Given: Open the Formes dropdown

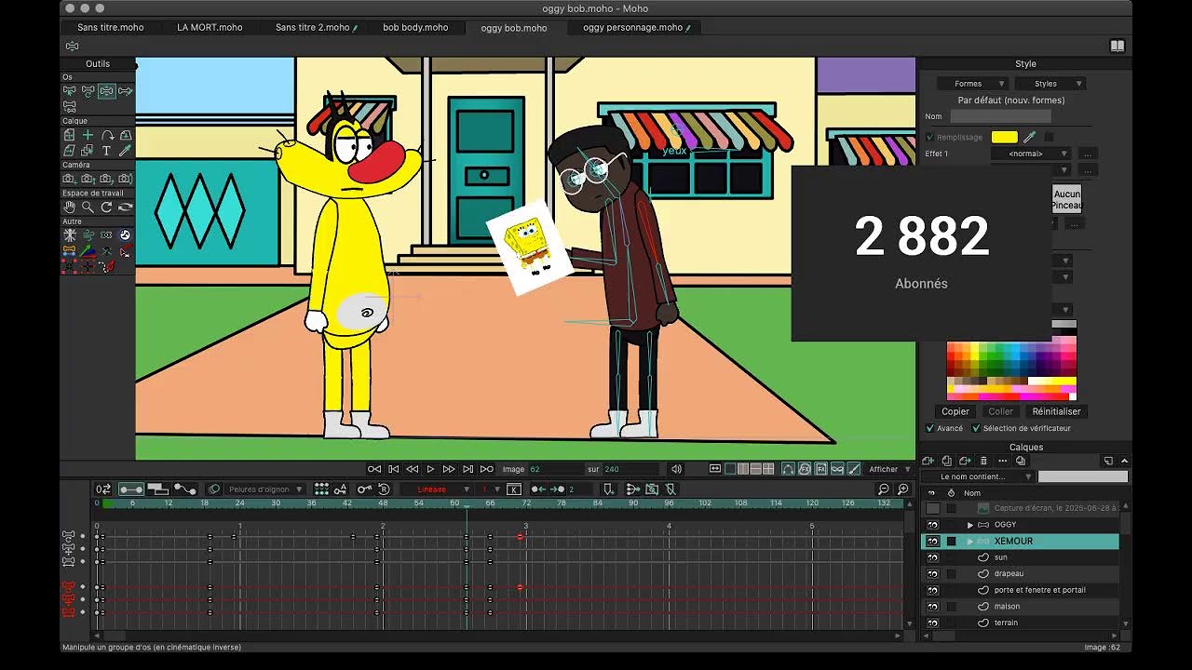Looking at the screenshot, I should click(x=972, y=84).
